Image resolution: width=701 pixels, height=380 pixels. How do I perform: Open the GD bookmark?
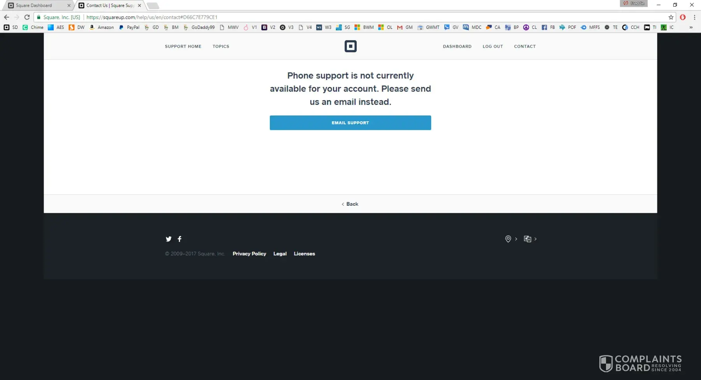pyautogui.click(x=151, y=27)
